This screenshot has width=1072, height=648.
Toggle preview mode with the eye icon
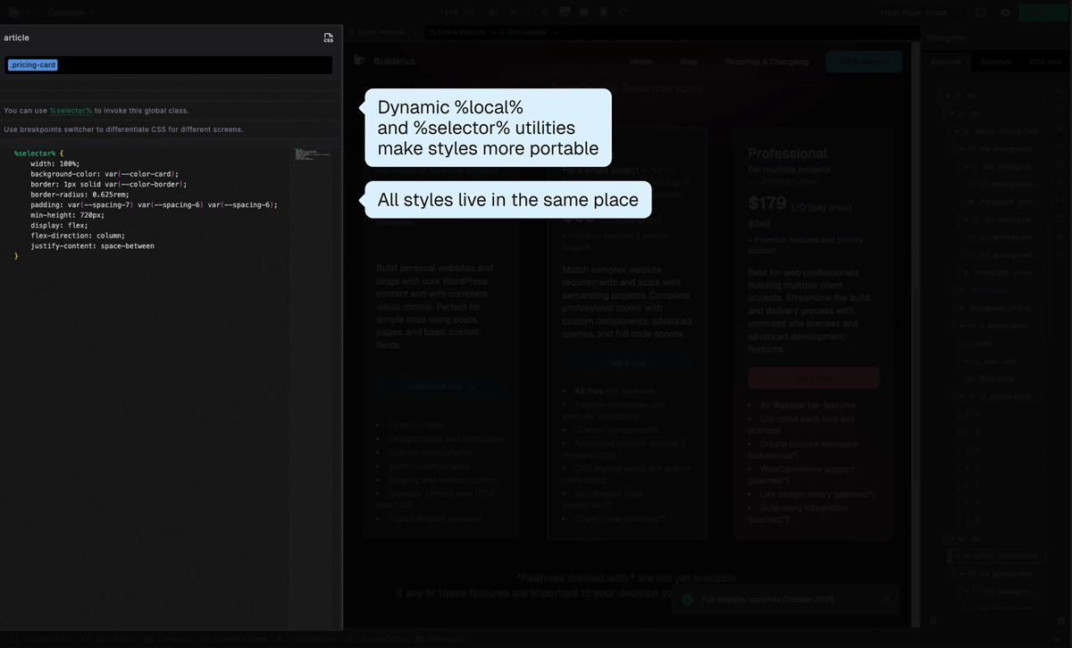(x=1005, y=12)
